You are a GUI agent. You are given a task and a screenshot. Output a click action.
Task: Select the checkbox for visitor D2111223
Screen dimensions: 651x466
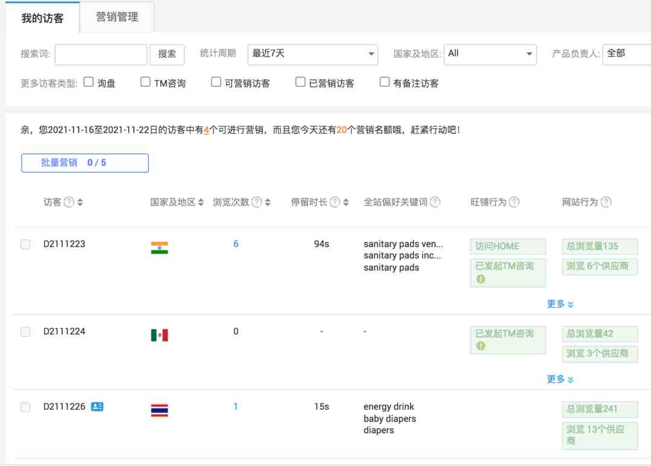25,244
